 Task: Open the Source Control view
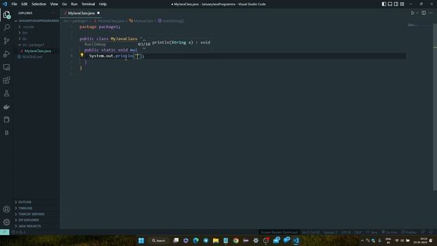tap(7, 41)
